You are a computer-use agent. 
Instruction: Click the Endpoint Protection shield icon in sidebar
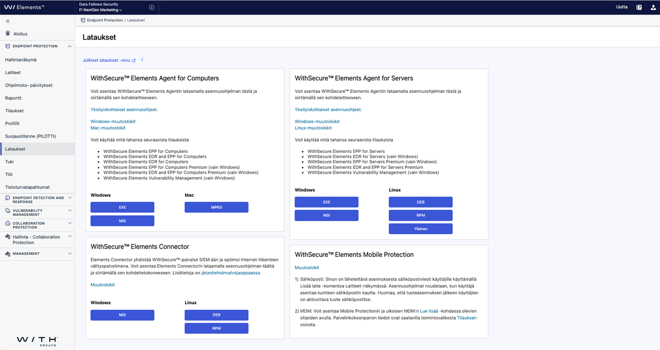[7, 46]
